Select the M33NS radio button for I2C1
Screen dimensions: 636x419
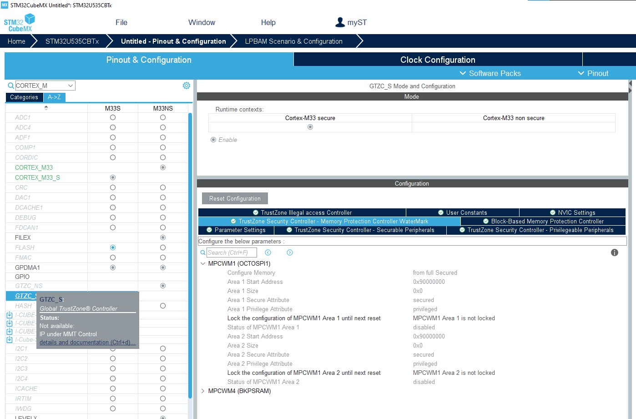(x=163, y=348)
